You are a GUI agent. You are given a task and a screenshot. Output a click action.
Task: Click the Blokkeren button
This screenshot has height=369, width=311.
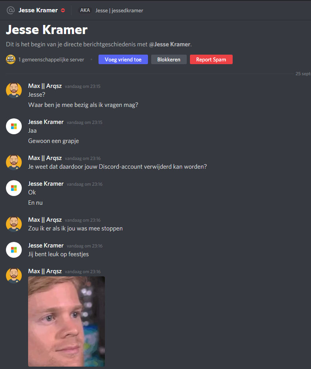[169, 59]
